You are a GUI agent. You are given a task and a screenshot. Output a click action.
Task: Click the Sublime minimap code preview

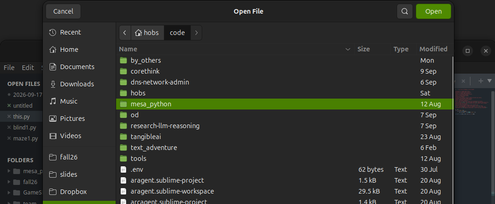(472, 101)
